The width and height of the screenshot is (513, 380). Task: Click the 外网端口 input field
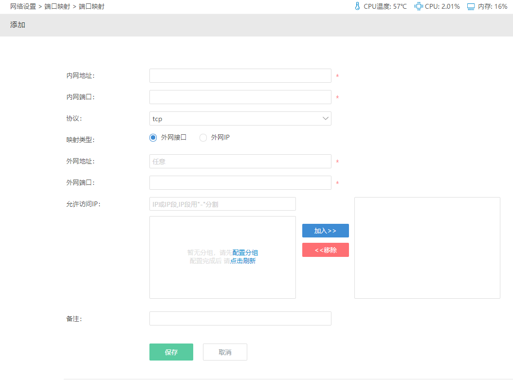pos(240,182)
